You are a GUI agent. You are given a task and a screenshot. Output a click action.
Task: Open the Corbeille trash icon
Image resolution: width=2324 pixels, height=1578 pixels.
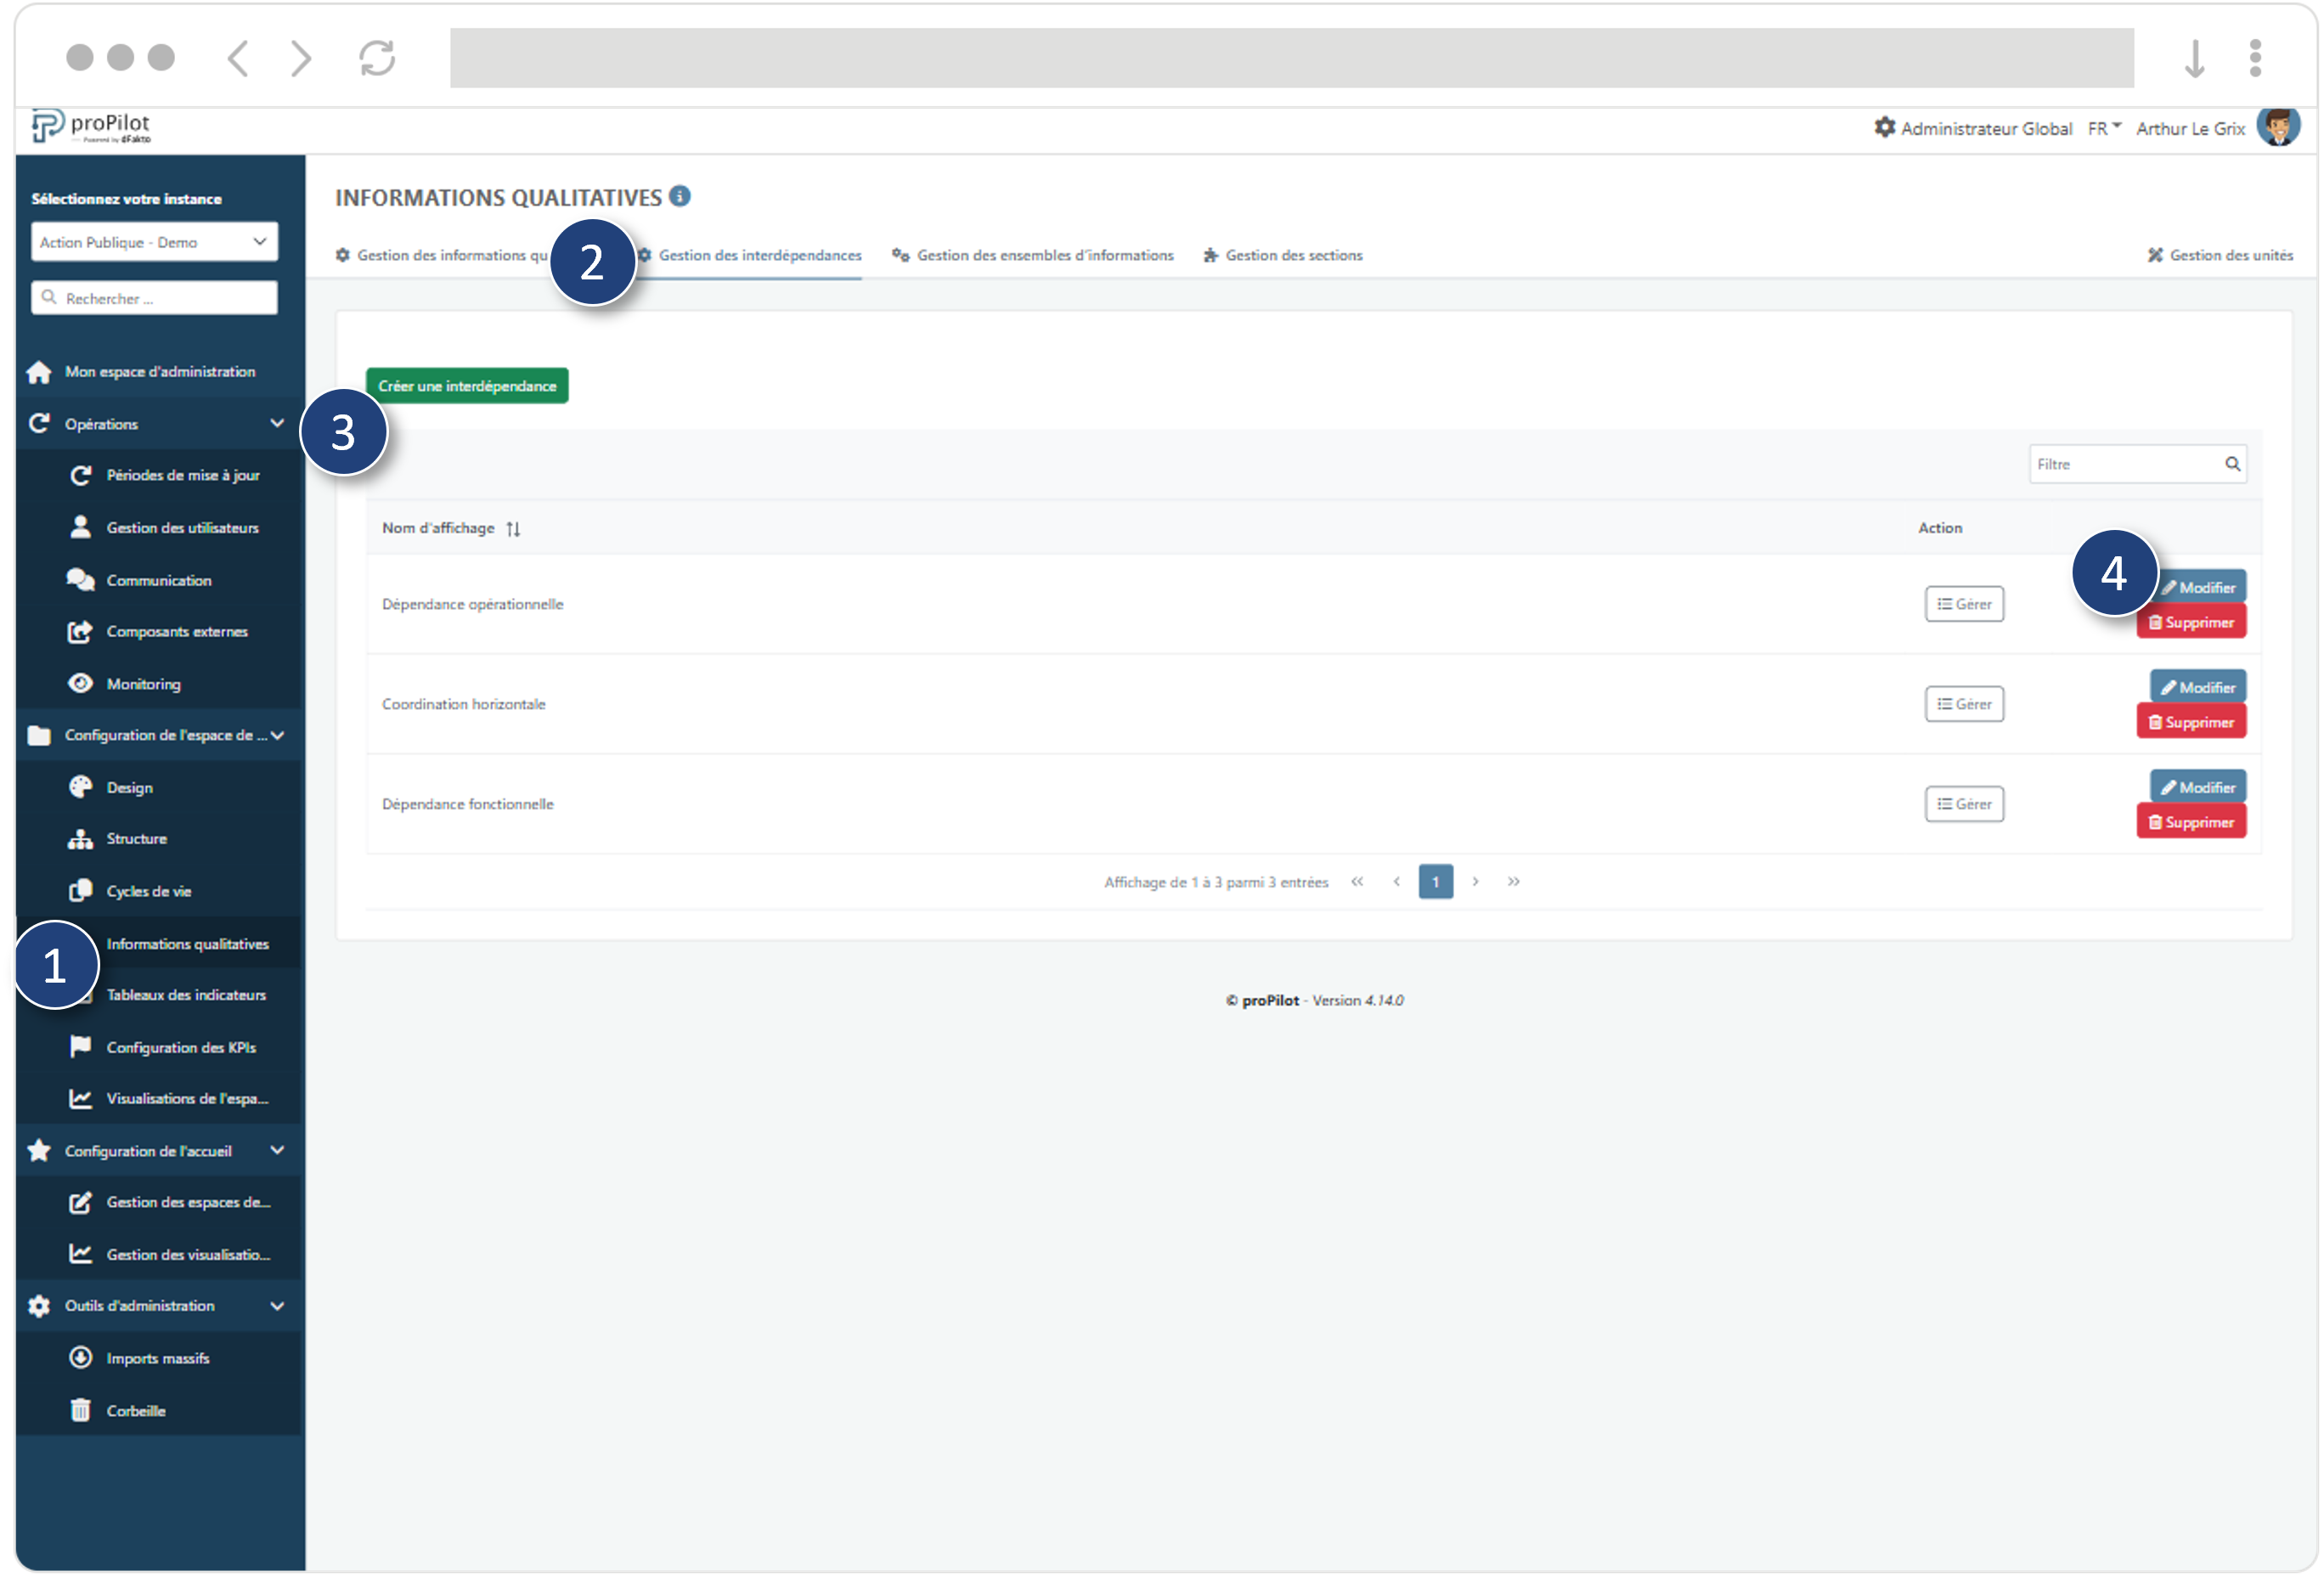click(x=81, y=1410)
